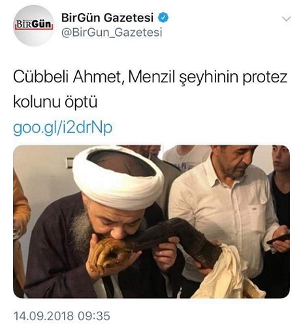Visit the @BirGun_Gazetesi handle
The width and height of the screenshot is (303, 328).
pos(112,33)
